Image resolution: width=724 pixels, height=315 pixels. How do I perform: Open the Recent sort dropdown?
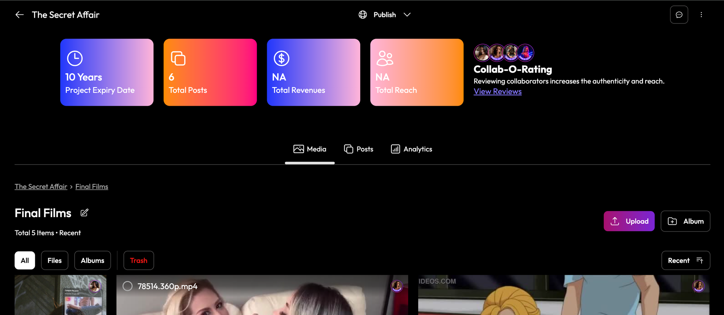pyautogui.click(x=685, y=260)
